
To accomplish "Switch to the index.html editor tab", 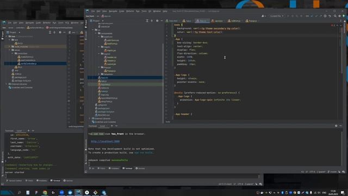I will 172,21.
